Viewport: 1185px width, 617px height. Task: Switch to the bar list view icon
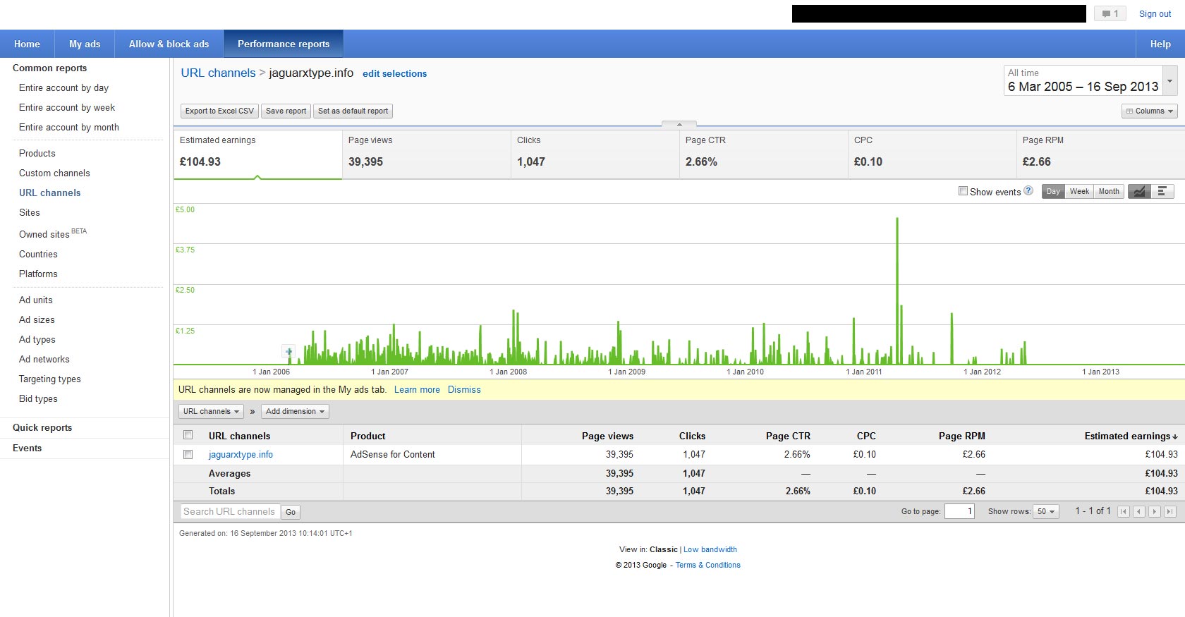[1162, 191]
